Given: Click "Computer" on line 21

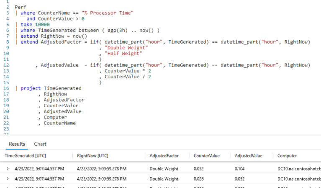Looking at the screenshot, I should click(x=55, y=117).
